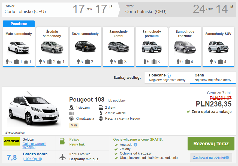This screenshot has width=238, height=166.
Task: Click the door icon beside 2 drzwi
Action: coord(101,108)
